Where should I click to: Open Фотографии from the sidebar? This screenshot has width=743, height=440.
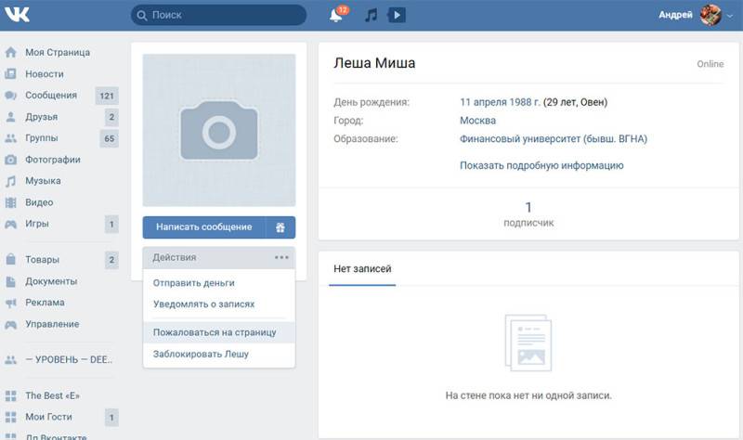click(54, 160)
